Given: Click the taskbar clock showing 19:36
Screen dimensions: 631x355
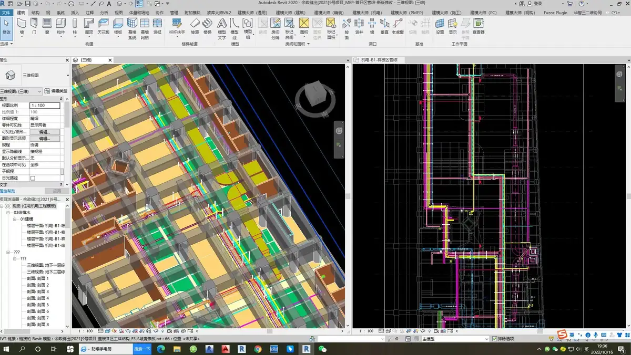Looking at the screenshot, I should [603, 349].
